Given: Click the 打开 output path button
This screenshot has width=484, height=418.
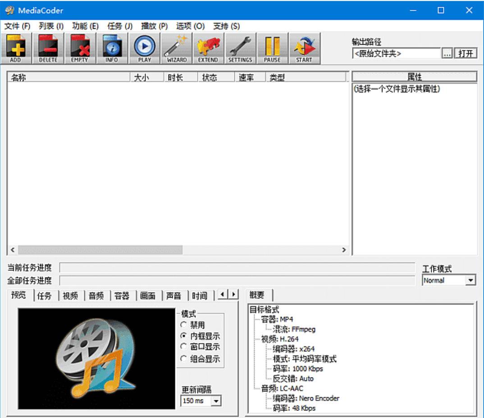Looking at the screenshot, I should [466, 53].
